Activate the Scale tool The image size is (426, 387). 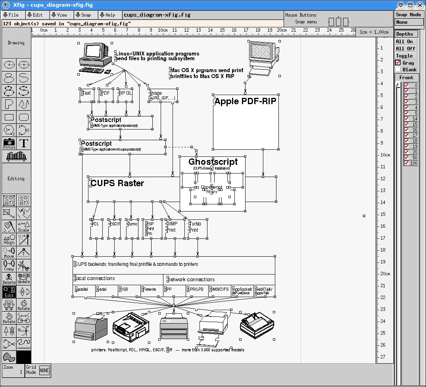coord(24,227)
